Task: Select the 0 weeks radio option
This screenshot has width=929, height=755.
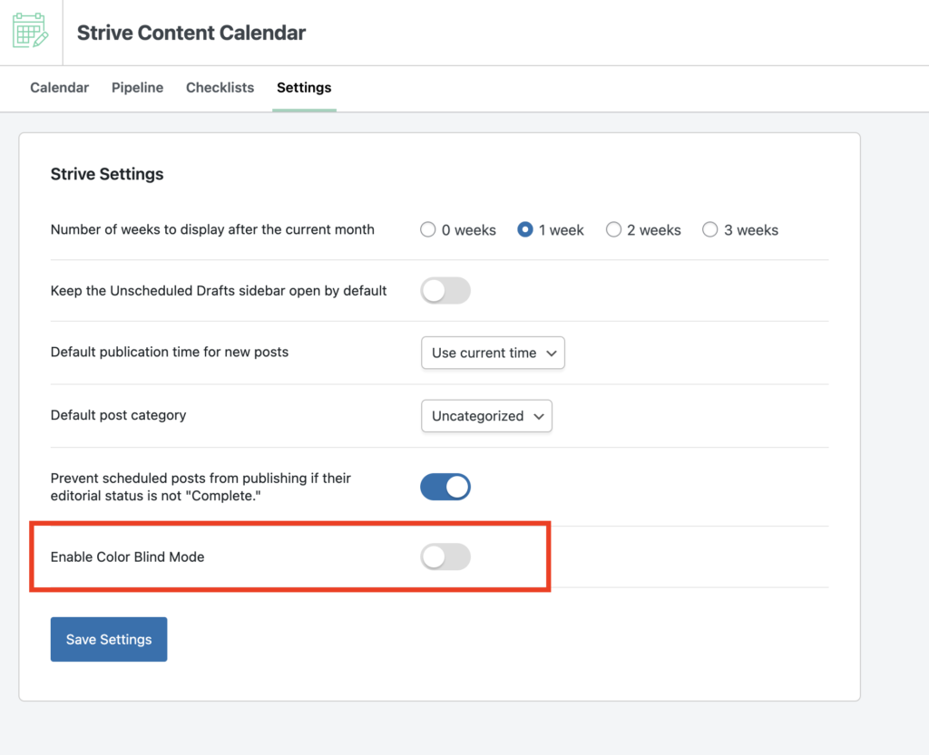Action: pyautogui.click(x=428, y=229)
